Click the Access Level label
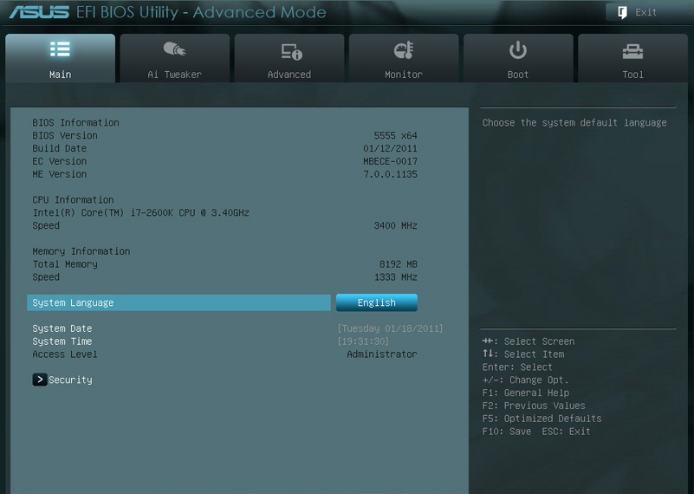Viewport: 694px width, 494px height. click(x=65, y=354)
